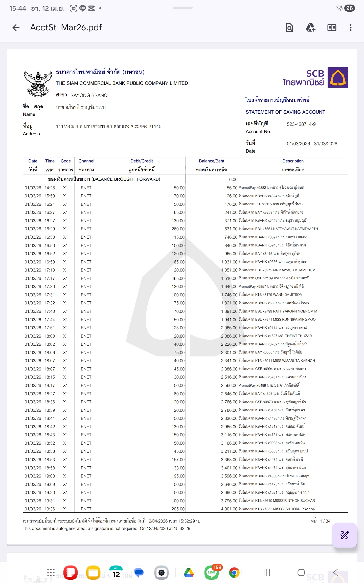Image resolution: width=364 pixels, height=583 pixels.
Task: Switch to reading view layout icon
Action: [332, 28]
